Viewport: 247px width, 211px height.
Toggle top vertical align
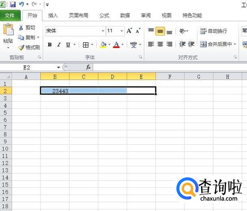151,31
